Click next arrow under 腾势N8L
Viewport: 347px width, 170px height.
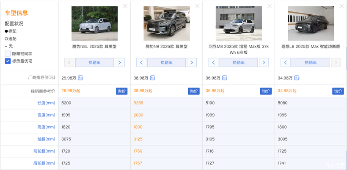[120, 62]
